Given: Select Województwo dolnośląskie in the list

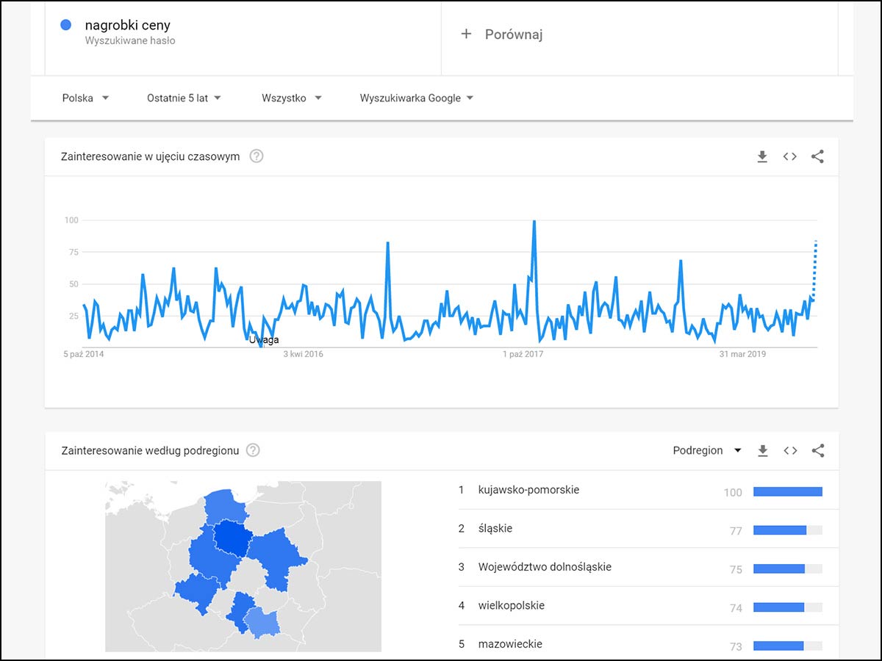Looking at the screenshot, I should click(545, 567).
